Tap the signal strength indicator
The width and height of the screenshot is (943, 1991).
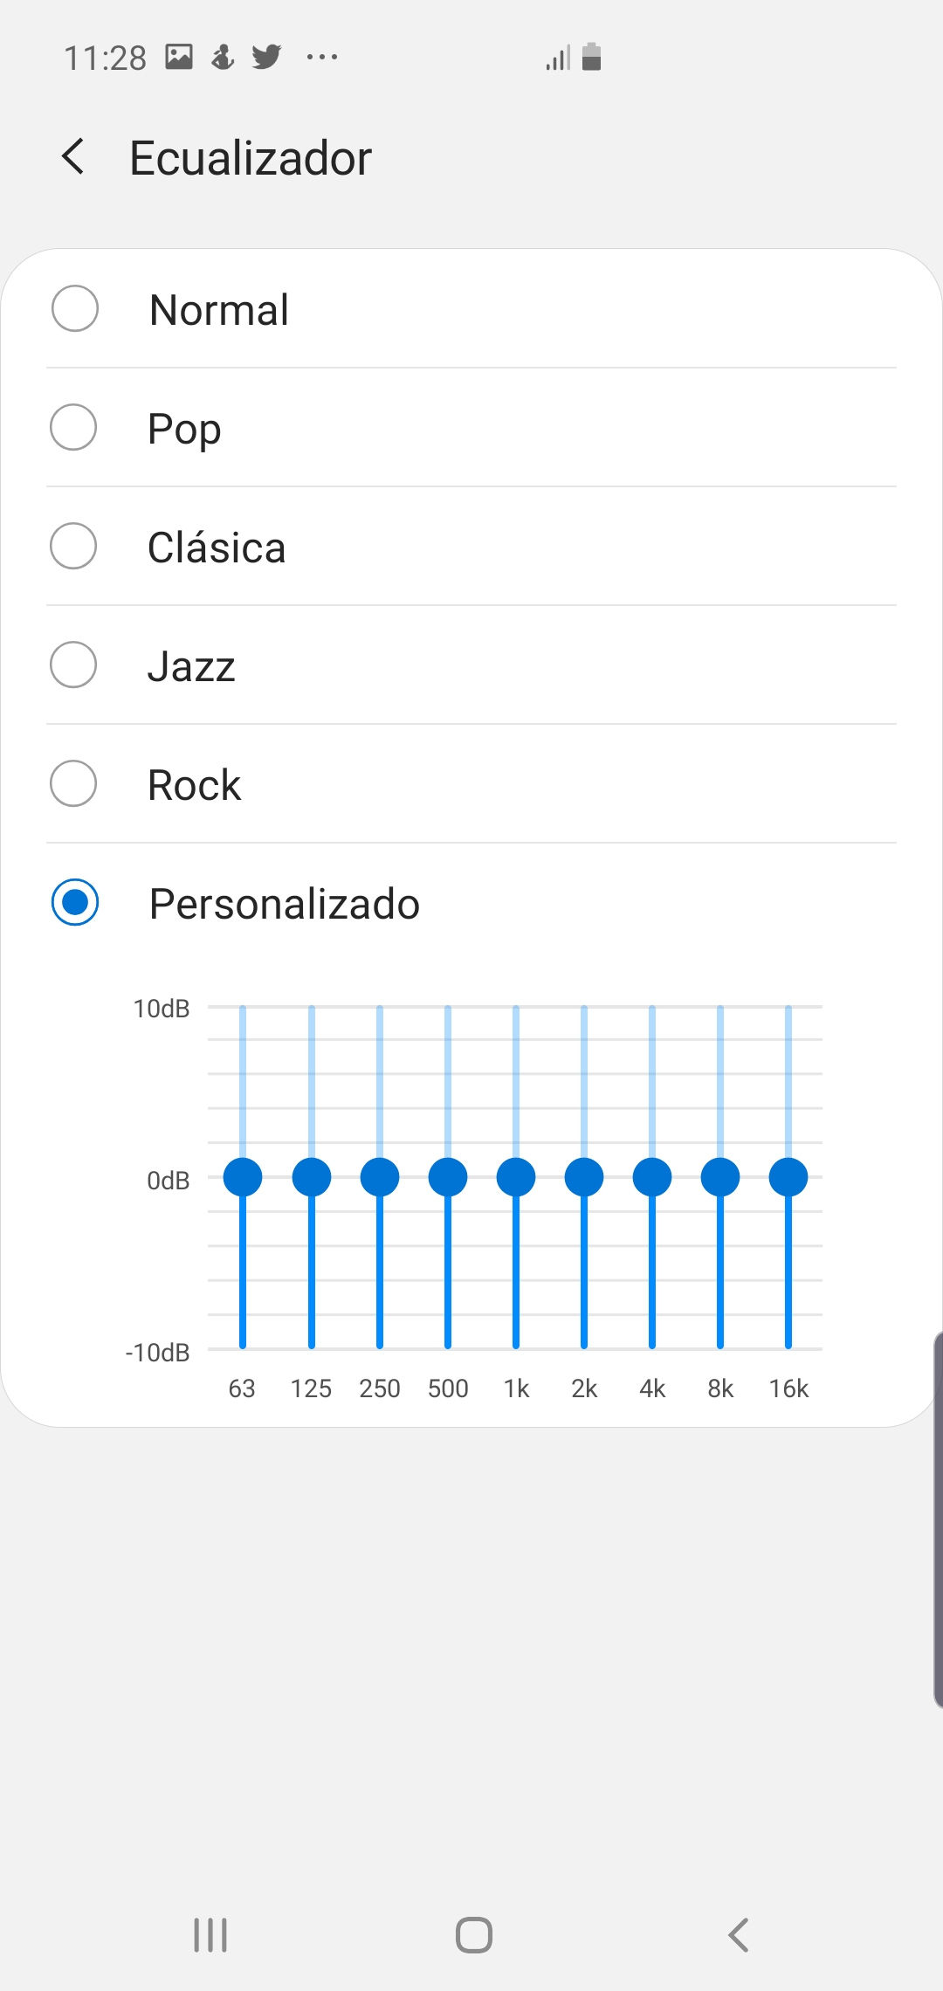tap(558, 58)
